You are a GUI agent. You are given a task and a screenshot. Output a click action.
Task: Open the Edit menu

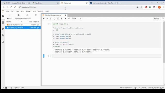click(12, 11)
